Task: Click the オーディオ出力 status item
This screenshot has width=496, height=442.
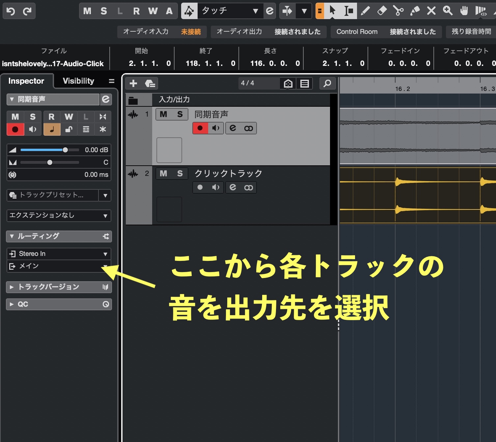Action: coord(268,32)
